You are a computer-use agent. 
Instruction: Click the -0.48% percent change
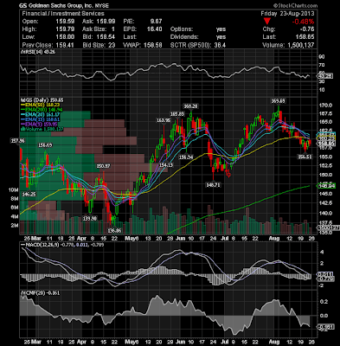[303, 22]
